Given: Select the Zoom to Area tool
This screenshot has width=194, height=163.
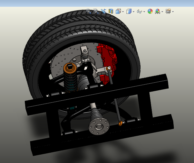Looking at the screenshot, I should pyautogui.click(x=96, y=11).
